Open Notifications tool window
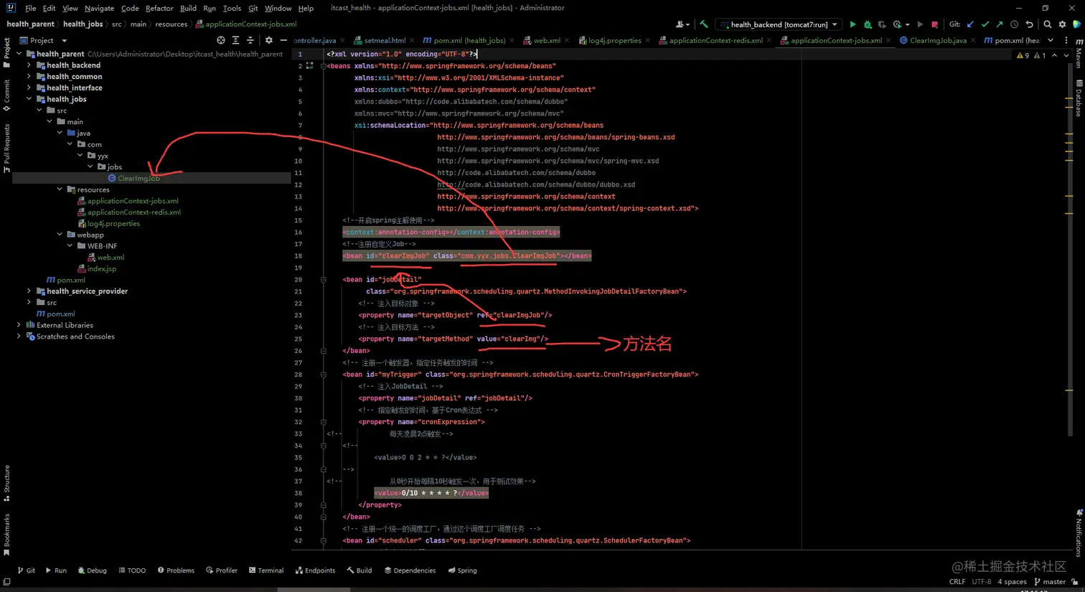 point(1079,532)
